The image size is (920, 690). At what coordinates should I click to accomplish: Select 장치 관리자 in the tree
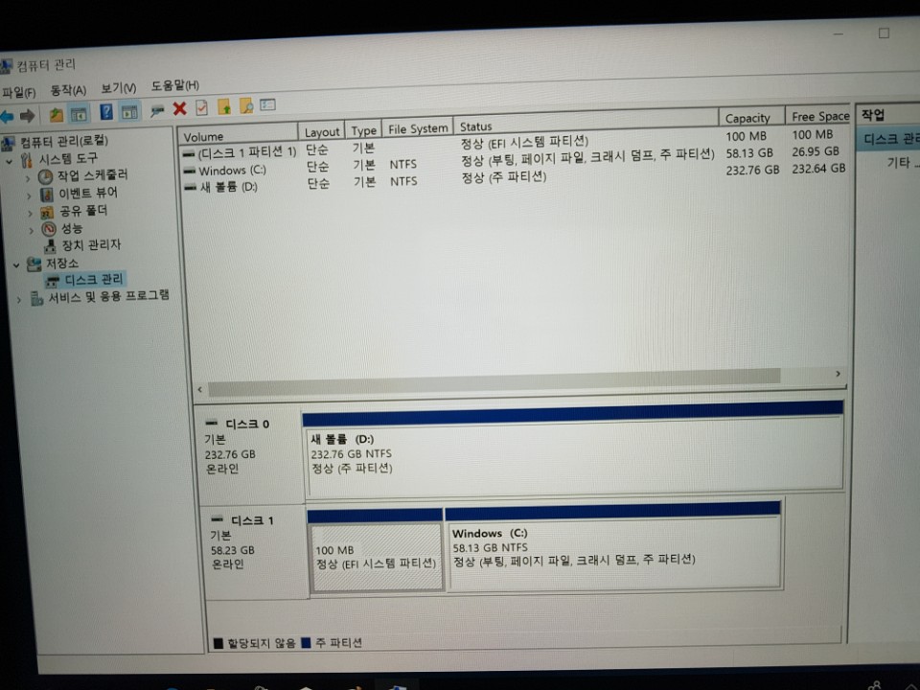[x=91, y=245]
